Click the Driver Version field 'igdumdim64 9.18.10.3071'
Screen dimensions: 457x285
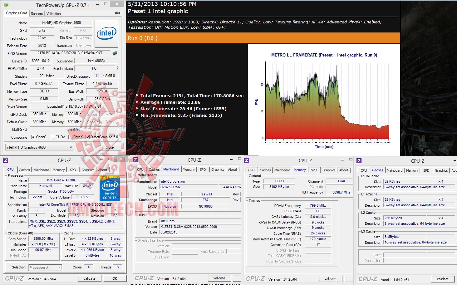tap(74, 106)
